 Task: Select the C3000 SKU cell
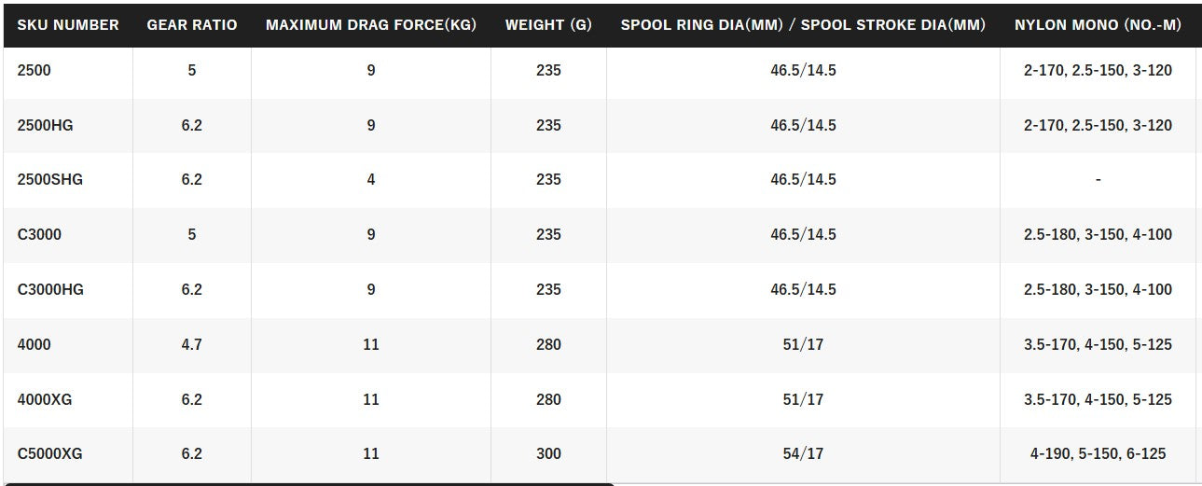pos(39,234)
